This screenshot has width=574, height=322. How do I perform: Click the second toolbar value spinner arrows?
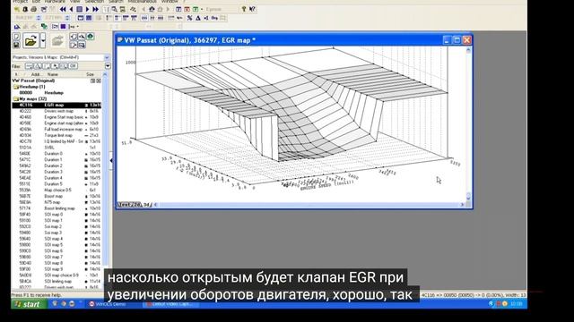(x=67, y=18)
